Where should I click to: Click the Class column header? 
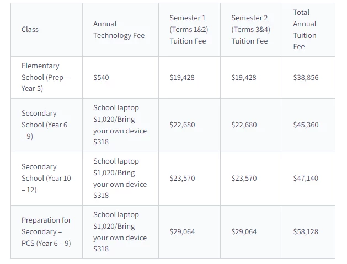point(30,29)
